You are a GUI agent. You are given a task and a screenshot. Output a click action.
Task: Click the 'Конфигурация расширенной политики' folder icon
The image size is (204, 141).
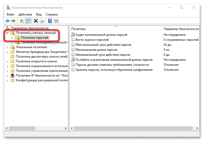[x=12, y=80]
